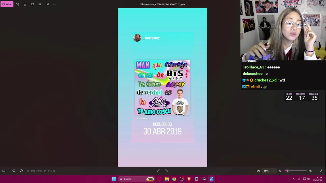Screen dimensions: 326x183
Task: Click the Photos app taskbar icon
Action: (211, 179)
